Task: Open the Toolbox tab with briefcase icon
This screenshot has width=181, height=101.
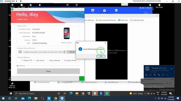Action: pyautogui.click(x=104, y=11)
